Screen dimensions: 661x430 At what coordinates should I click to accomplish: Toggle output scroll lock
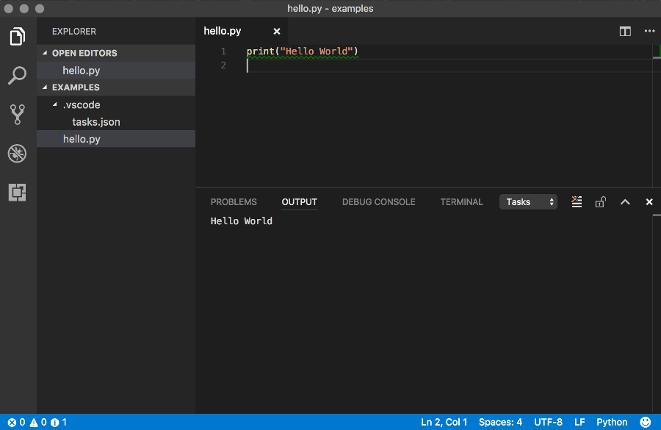pos(600,201)
